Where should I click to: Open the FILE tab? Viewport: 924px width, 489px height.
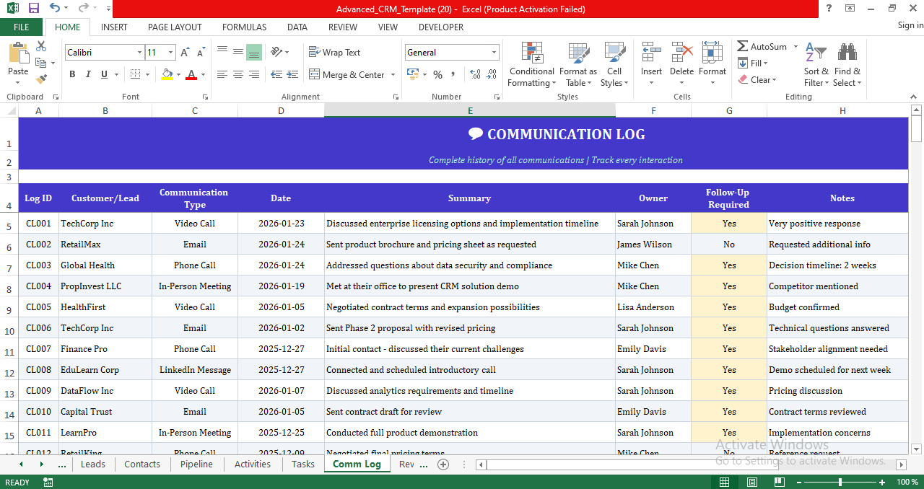pyautogui.click(x=22, y=27)
